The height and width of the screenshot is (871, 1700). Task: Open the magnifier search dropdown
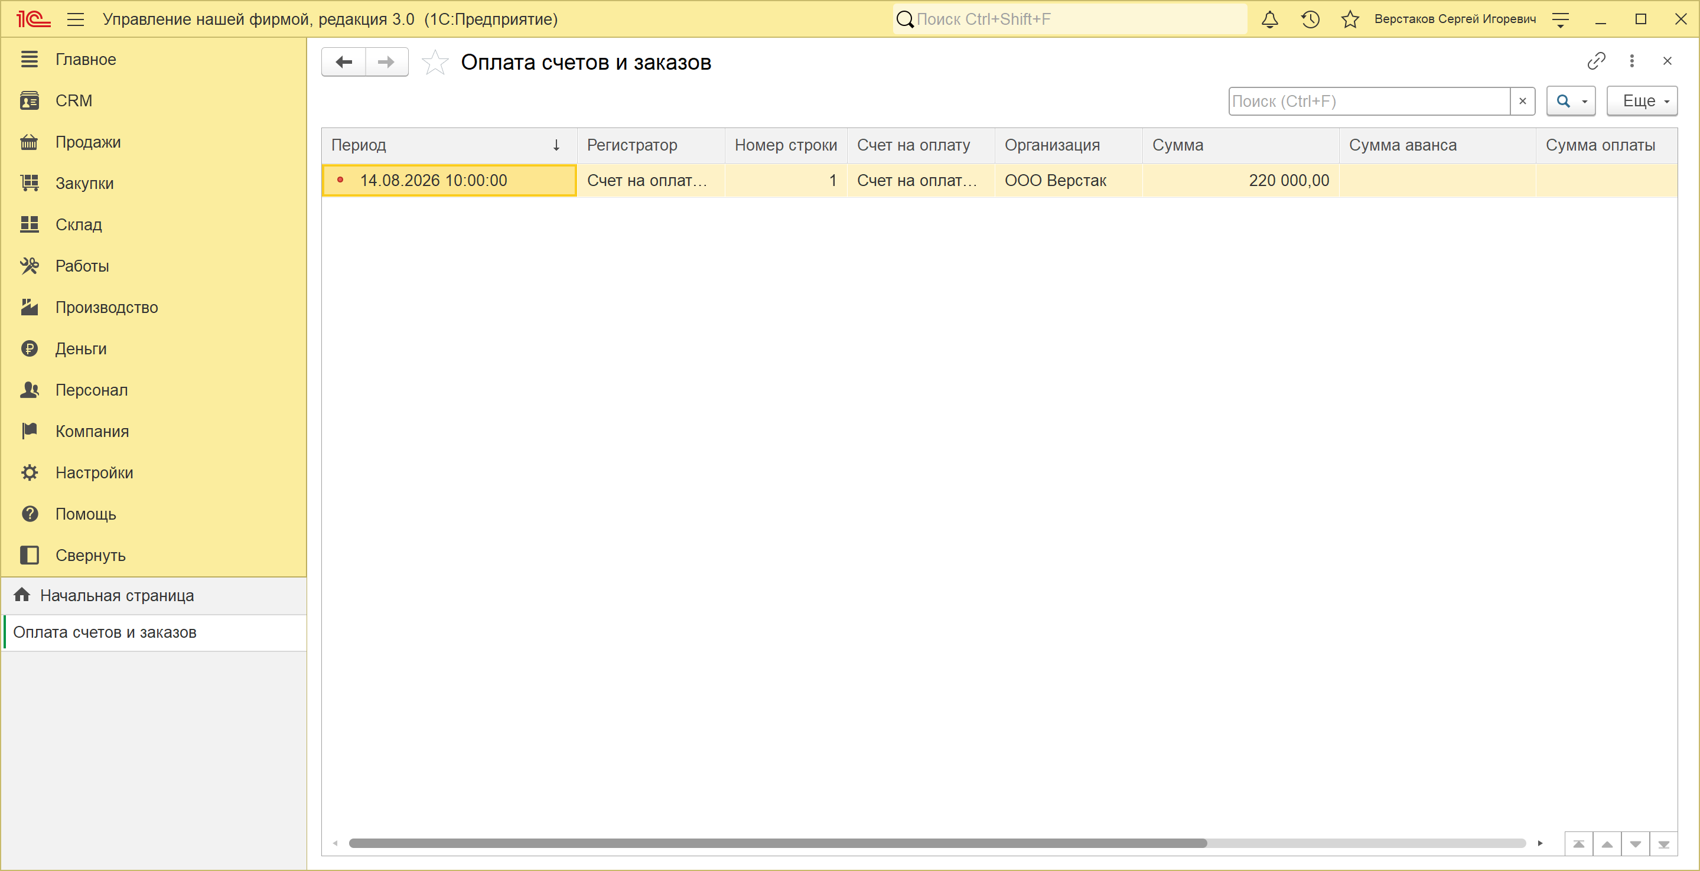coord(1571,101)
